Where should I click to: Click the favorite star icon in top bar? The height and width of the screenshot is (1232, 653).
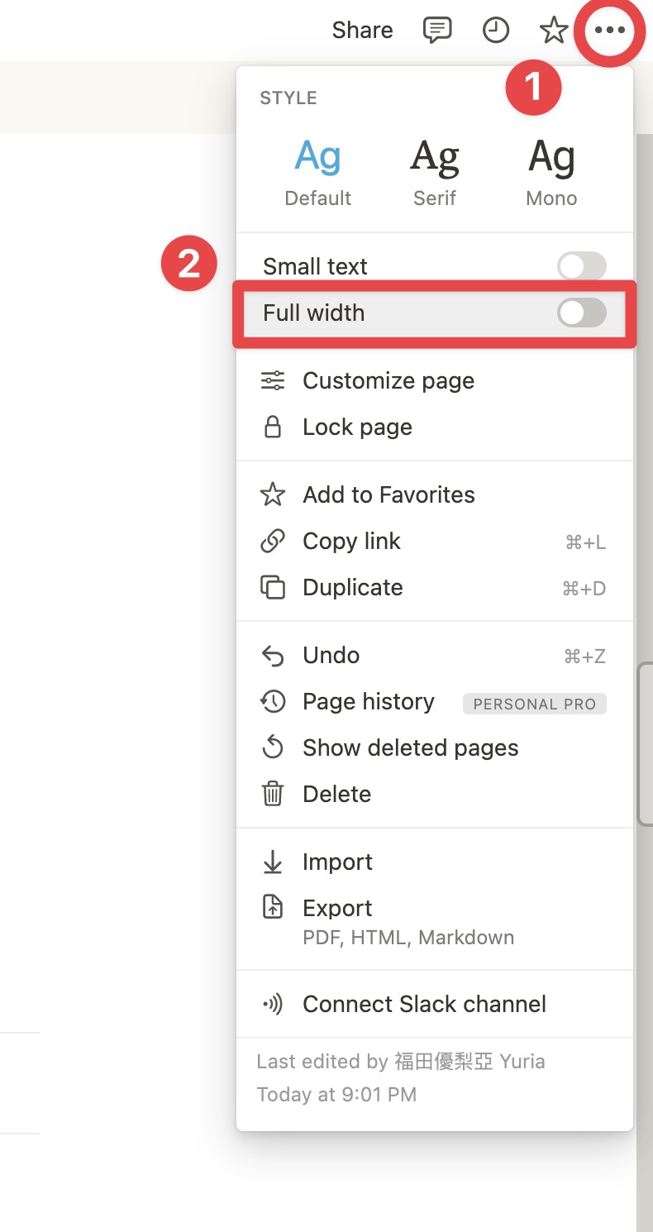(x=553, y=31)
